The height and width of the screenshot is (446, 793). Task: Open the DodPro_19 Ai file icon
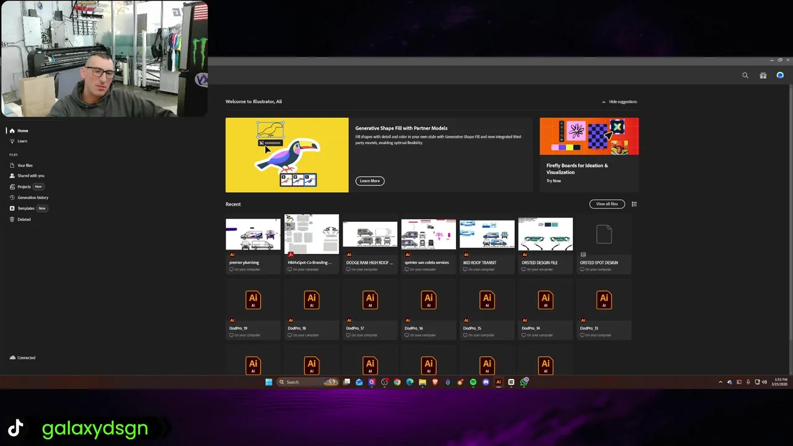253,300
